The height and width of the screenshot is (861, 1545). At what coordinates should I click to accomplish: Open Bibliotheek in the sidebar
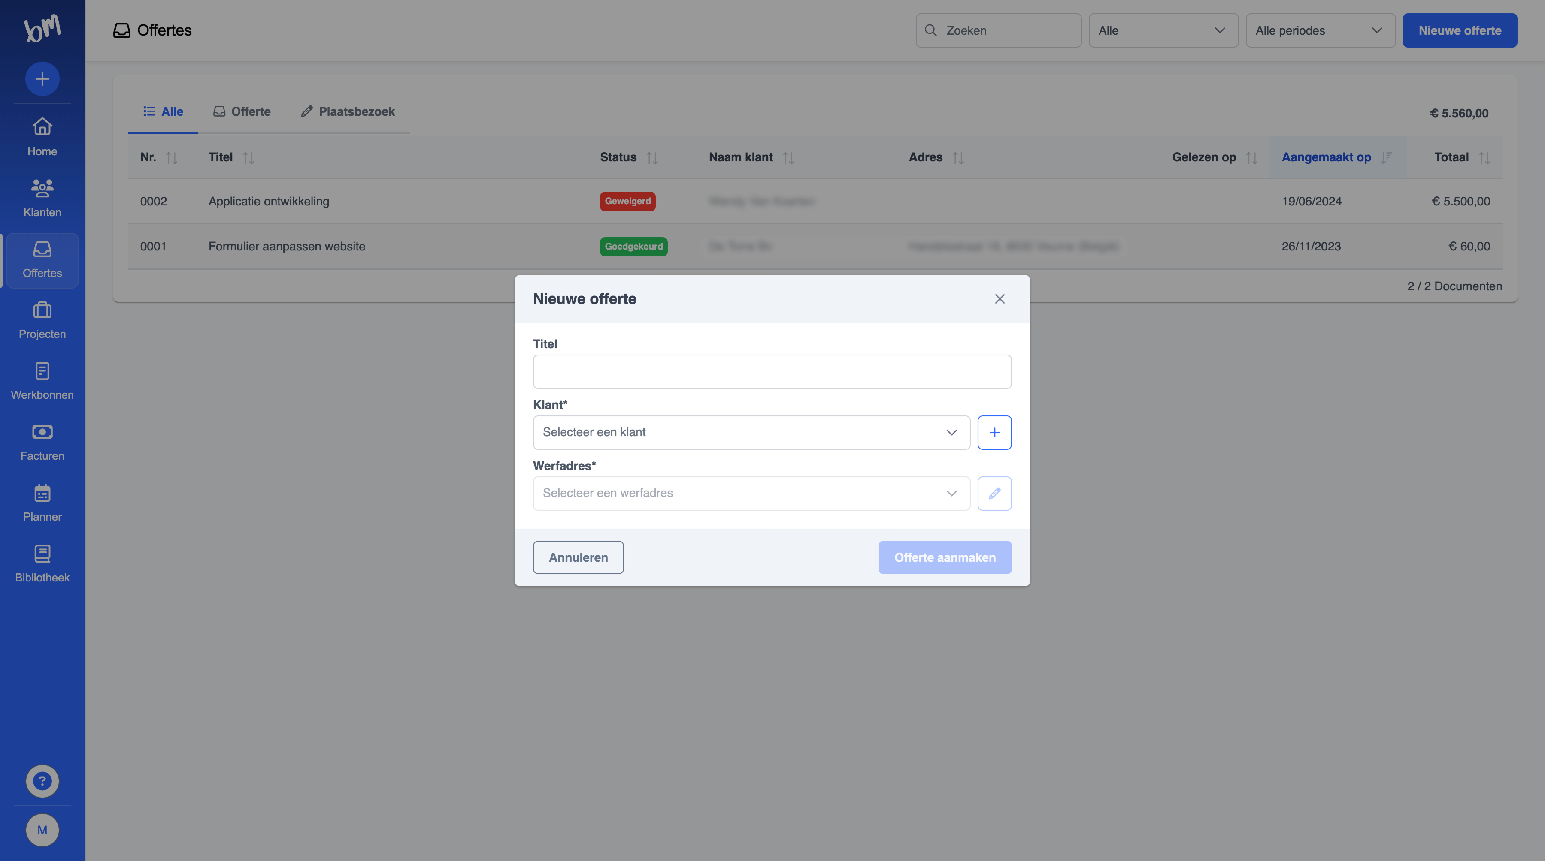pyautogui.click(x=42, y=563)
